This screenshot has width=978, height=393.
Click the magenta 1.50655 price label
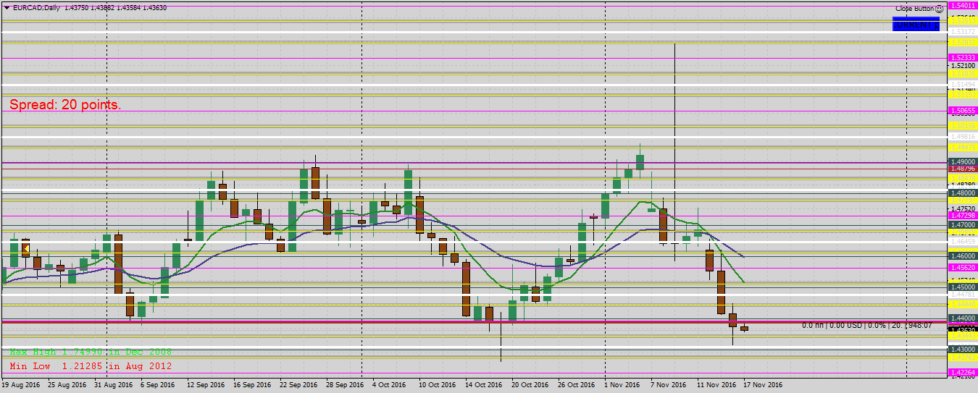point(963,111)
